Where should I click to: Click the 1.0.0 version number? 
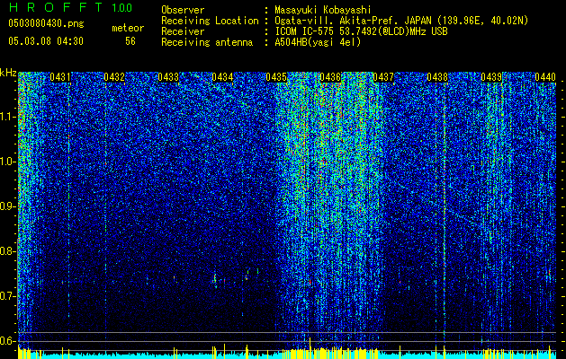click(x=122, y=8)
